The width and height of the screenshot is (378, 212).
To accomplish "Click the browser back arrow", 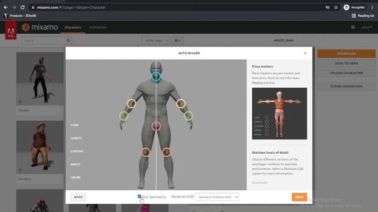I will point(5,8).
